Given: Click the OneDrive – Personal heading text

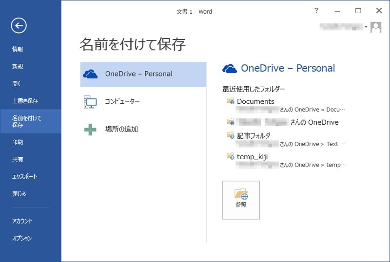Looking at the screenshot, I should [x=288, y=68].
